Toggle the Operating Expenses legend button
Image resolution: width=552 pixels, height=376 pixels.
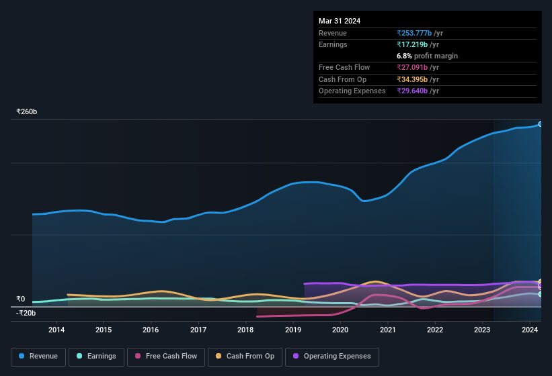click(x=331, y=357)
